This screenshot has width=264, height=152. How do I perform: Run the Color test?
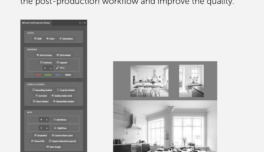pyautogui.click(x=50, y=39)
